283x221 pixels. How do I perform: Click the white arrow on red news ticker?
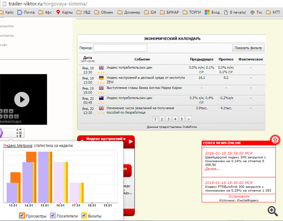click(x=131, y=142)
